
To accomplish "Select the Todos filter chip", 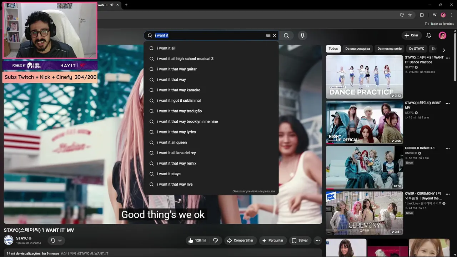I will click(333, 49).
